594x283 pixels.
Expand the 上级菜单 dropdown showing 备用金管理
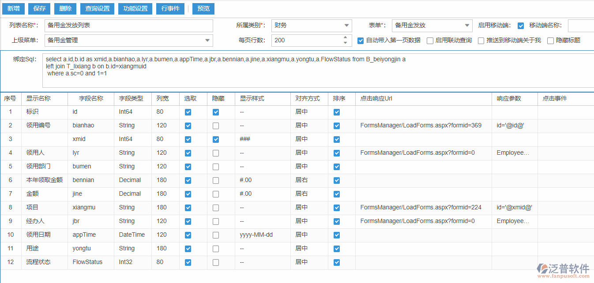coord(207,40)
